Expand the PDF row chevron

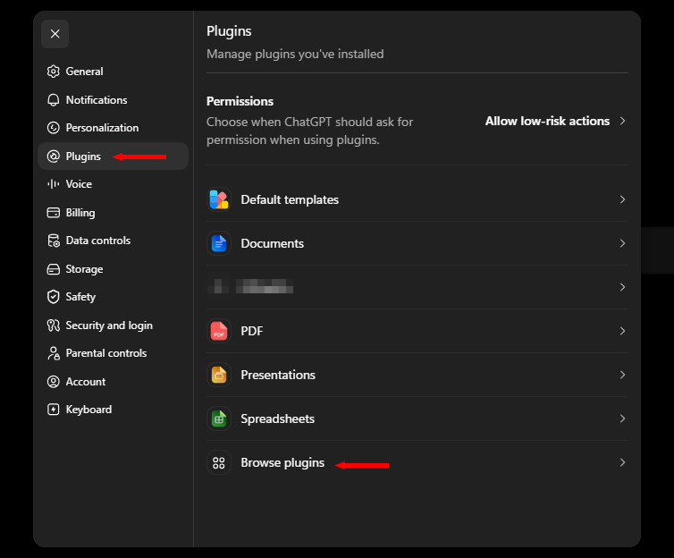point(622,331)
